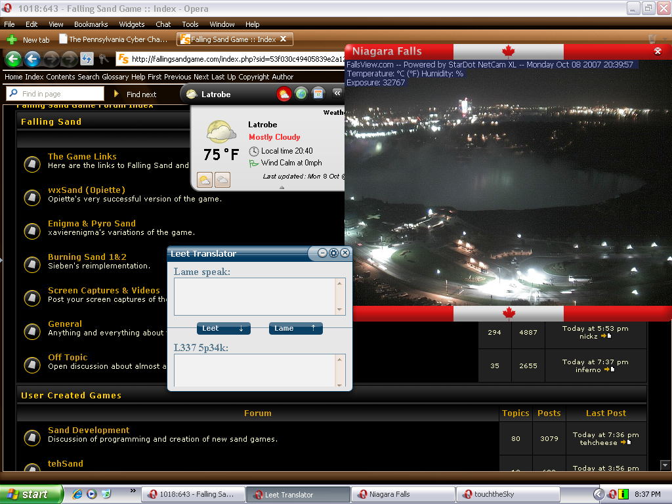
Task: Open the Widgets menu
Action: (x=131, y=24)
